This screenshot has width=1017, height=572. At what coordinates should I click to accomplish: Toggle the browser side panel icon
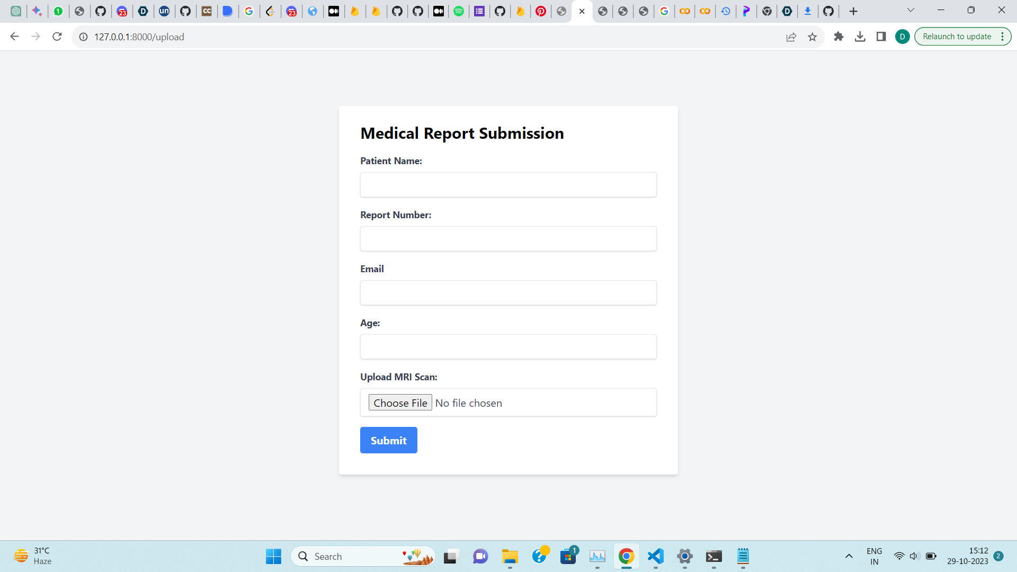[881, 37]
